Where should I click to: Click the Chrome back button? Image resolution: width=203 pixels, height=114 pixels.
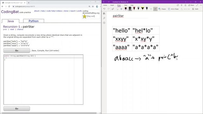(x=3, y=6)
